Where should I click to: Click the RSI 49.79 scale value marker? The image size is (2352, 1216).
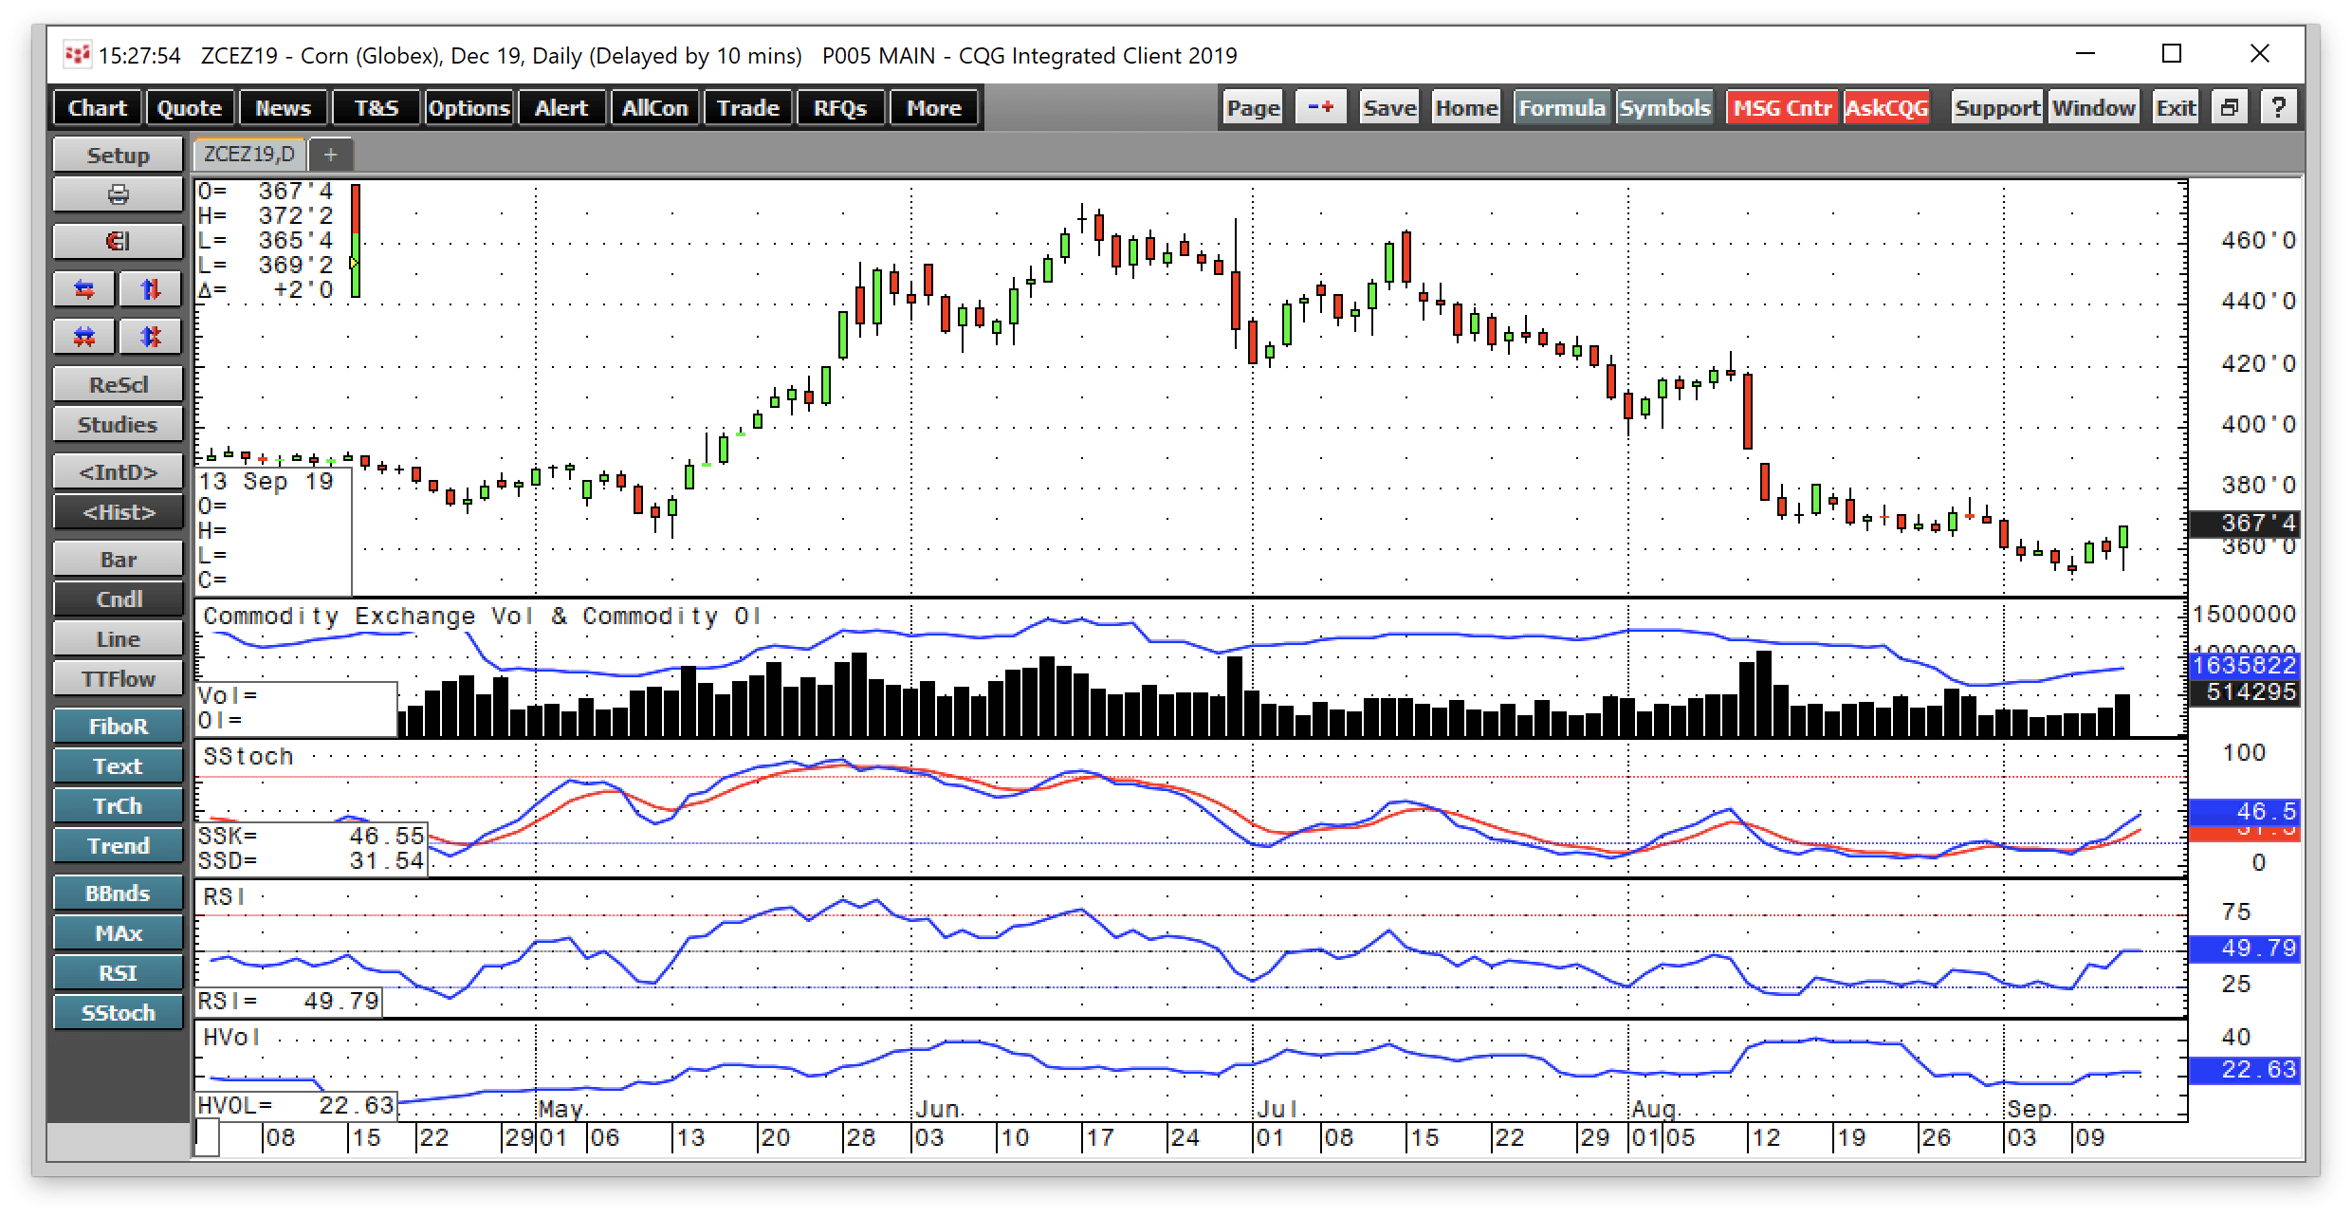click(2244, 948)
